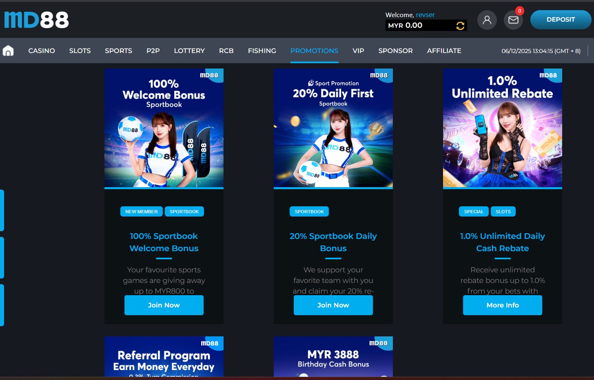Open the SLOTS menu

tap(80, 51)
